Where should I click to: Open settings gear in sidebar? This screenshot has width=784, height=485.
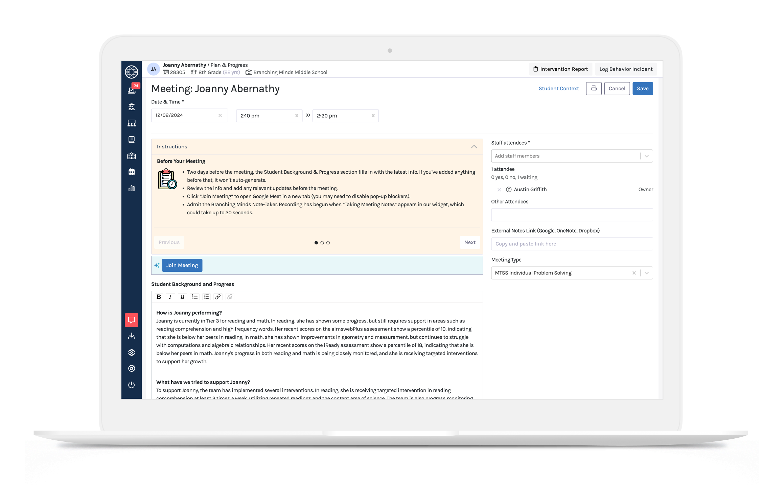click(132, 353)
